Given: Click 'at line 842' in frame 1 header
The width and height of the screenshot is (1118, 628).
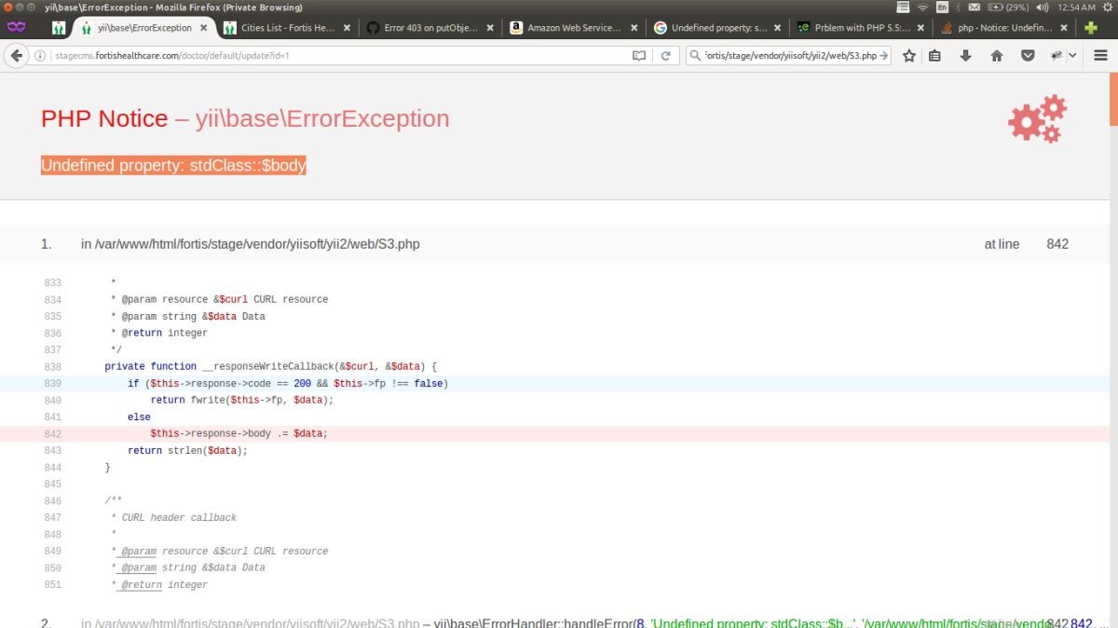Looking at the screenshot, I should point(1026,244).
